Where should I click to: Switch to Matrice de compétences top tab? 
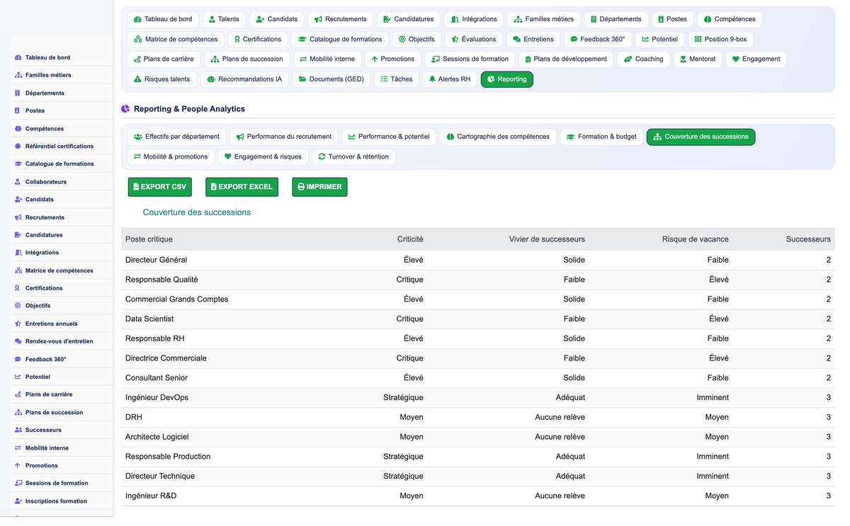pyautogui.click(x=176, y=39)
